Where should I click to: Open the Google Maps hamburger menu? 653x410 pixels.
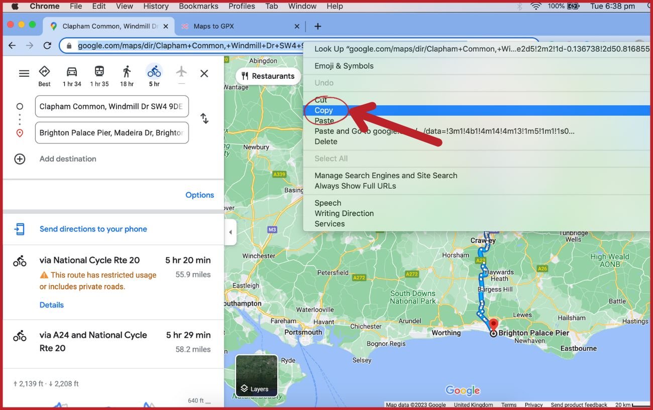[x=24, y=74]
